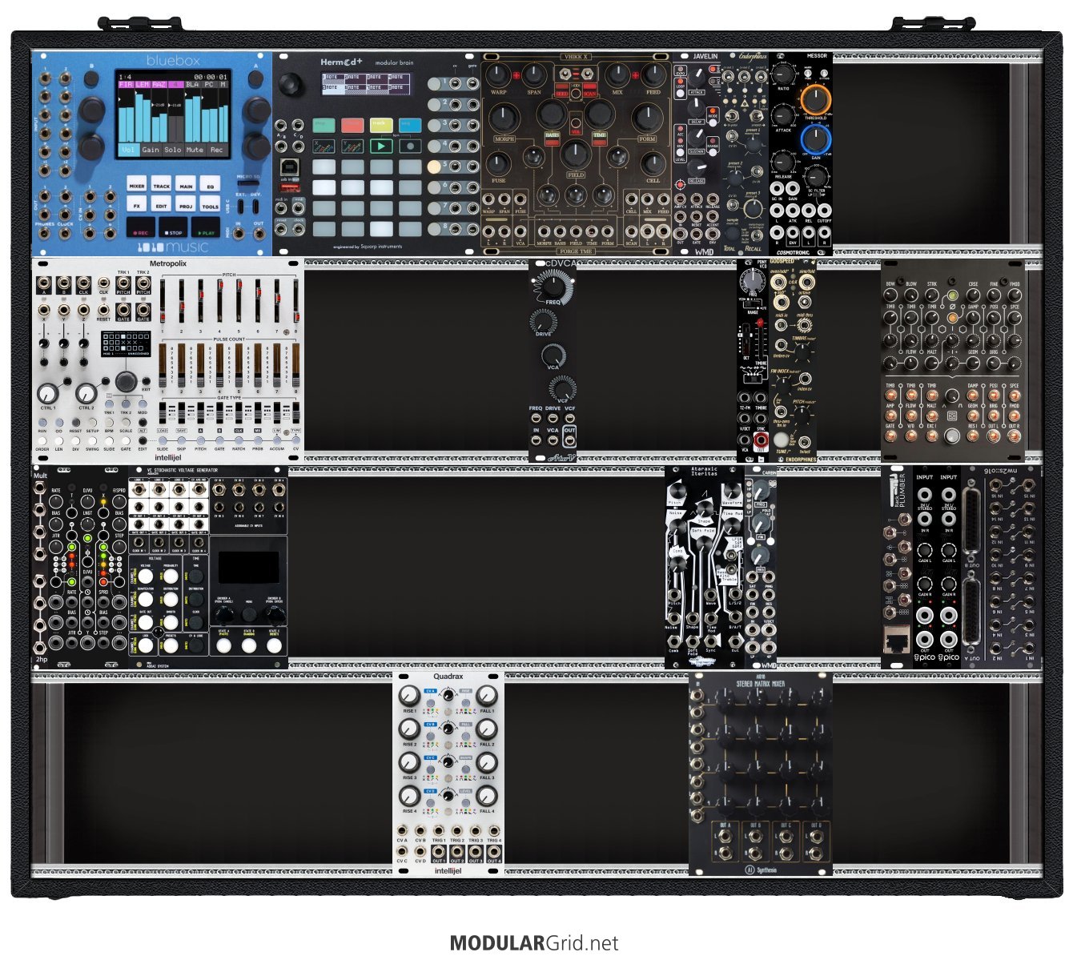Select the Gain tab on bluebox screen
Screen dimensions: 1069x960
pyautogui.click(x=151, y=150)
